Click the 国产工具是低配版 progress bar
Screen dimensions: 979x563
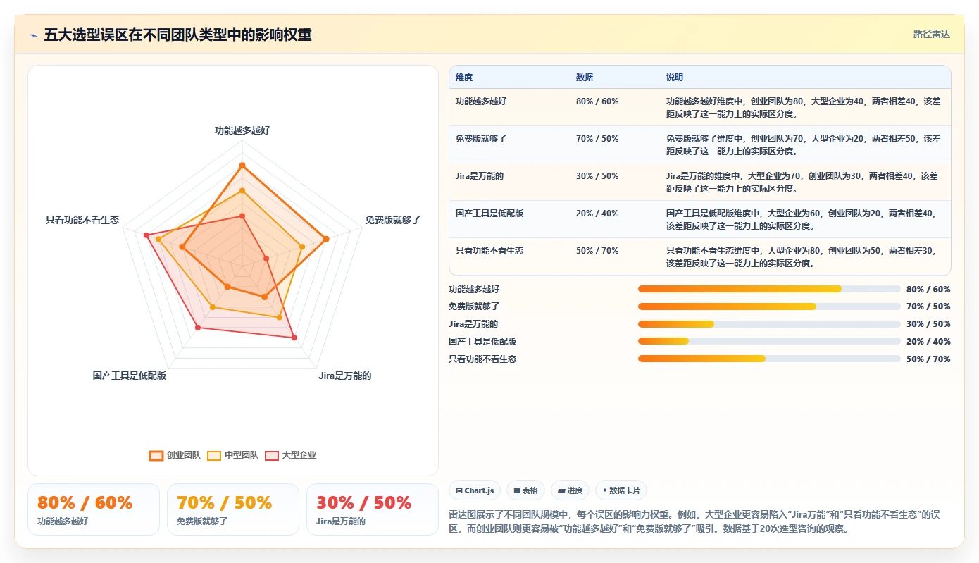[x=769, y=342]
